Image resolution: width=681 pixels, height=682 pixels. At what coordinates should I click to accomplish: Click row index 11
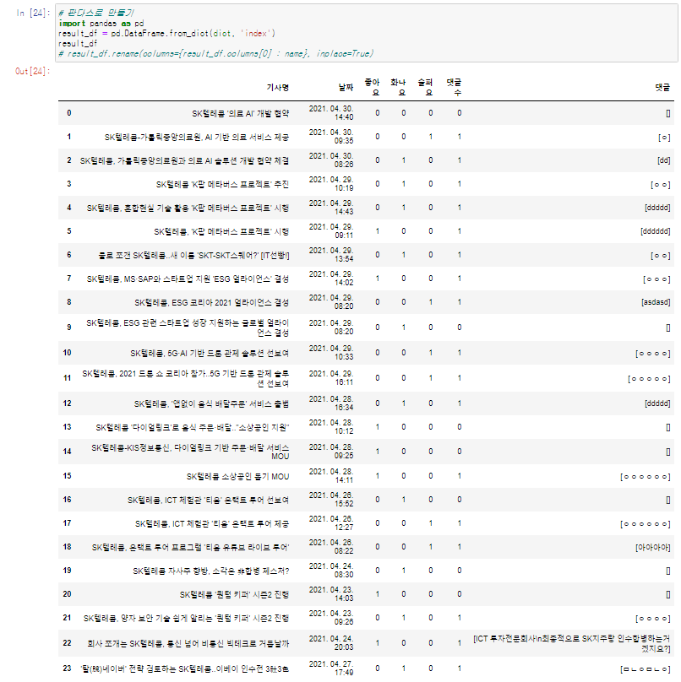67,378
